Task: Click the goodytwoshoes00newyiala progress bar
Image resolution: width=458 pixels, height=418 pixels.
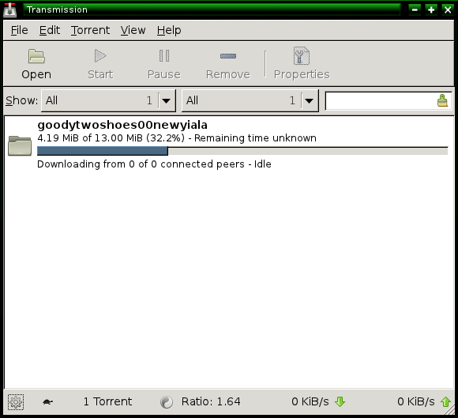Action: (242, 151)
